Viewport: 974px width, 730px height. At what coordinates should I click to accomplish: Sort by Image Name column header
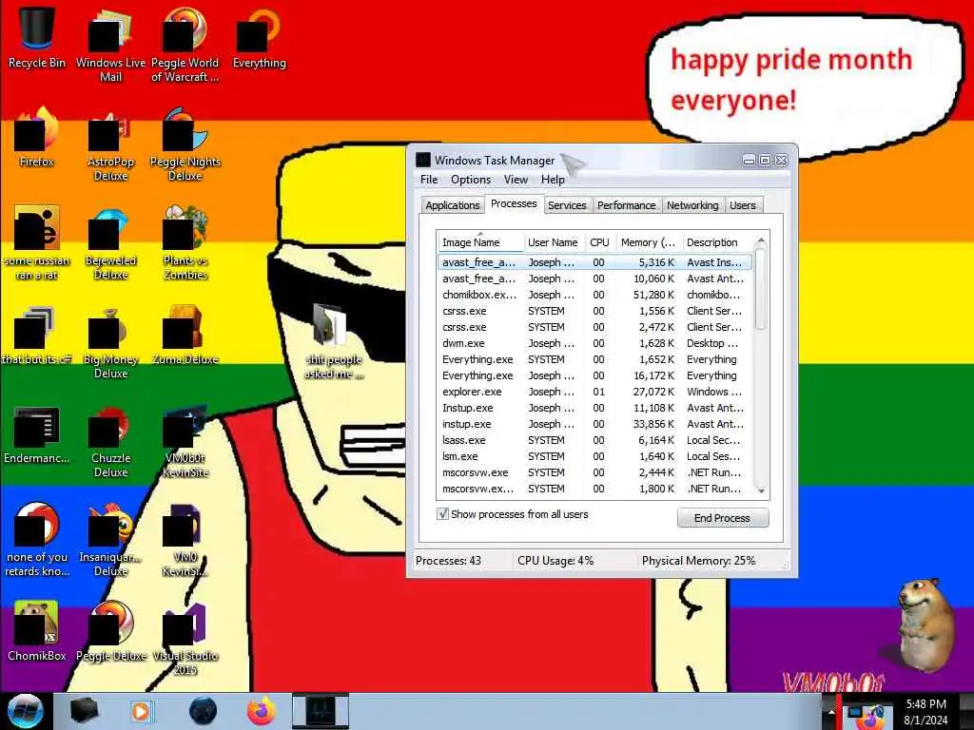(x=480, y=242)
